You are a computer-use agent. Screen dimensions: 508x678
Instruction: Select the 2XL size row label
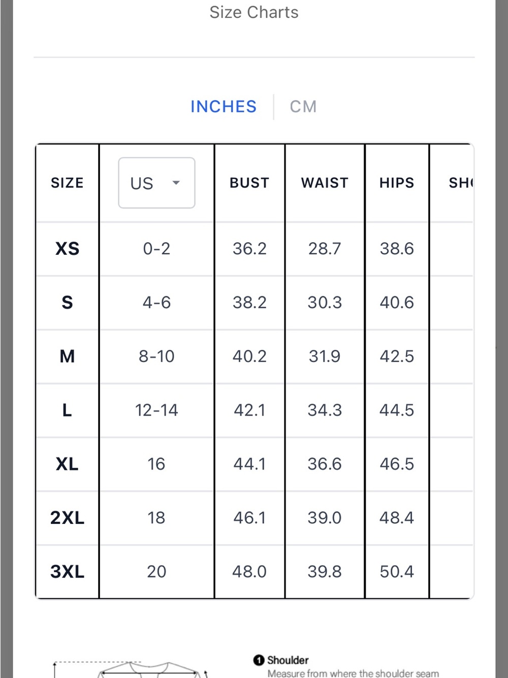[x=68, y=518]
